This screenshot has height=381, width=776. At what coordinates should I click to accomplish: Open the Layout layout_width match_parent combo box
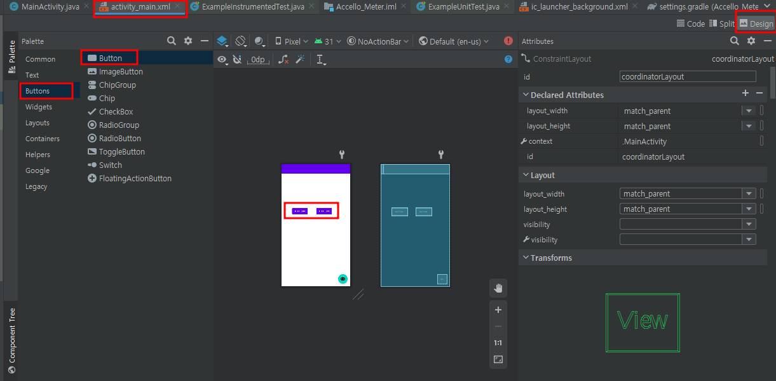pos(688,194)
